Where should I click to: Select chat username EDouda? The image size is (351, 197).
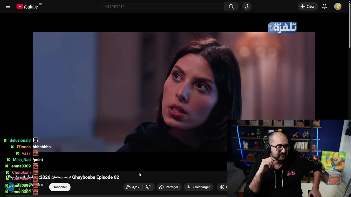tap(24, 147)
